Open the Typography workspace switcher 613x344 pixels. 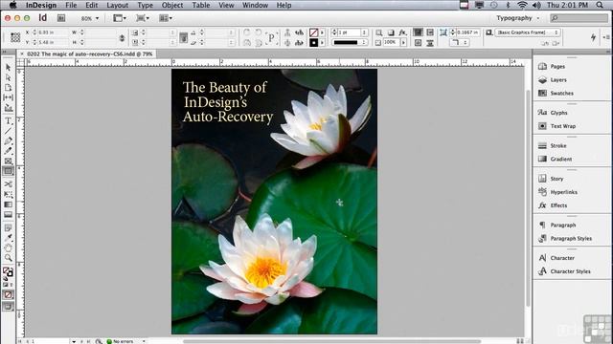click(x=517, y=18)
